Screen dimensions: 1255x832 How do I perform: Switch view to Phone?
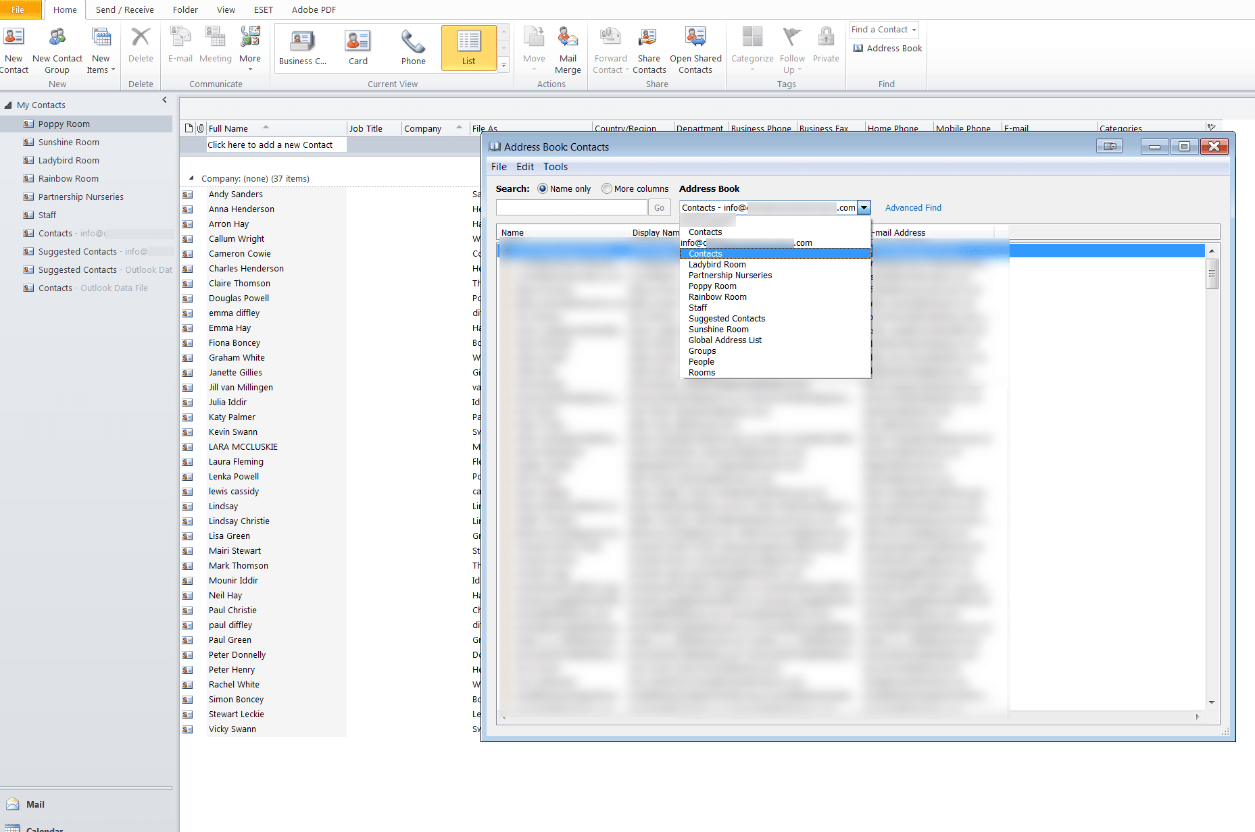pos(413,47)
